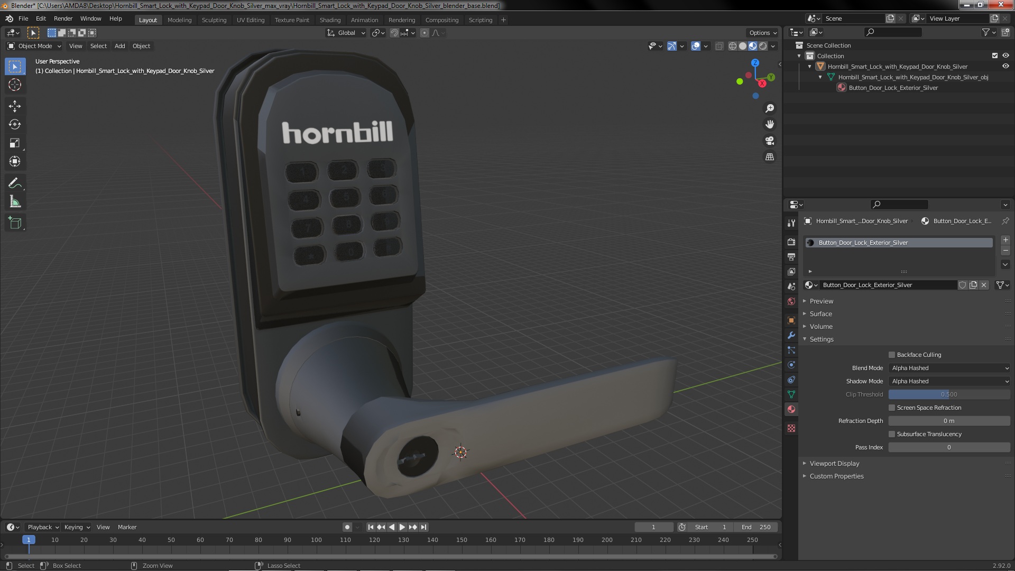
Task: Activate the Scale tool
Action: (15, 143)
